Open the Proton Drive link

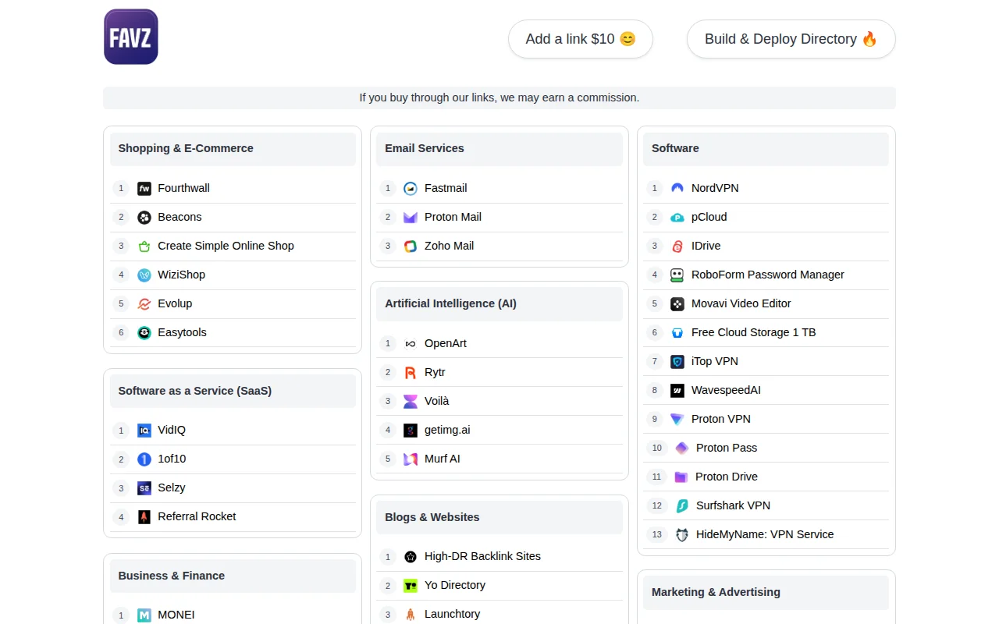(727, 477)
